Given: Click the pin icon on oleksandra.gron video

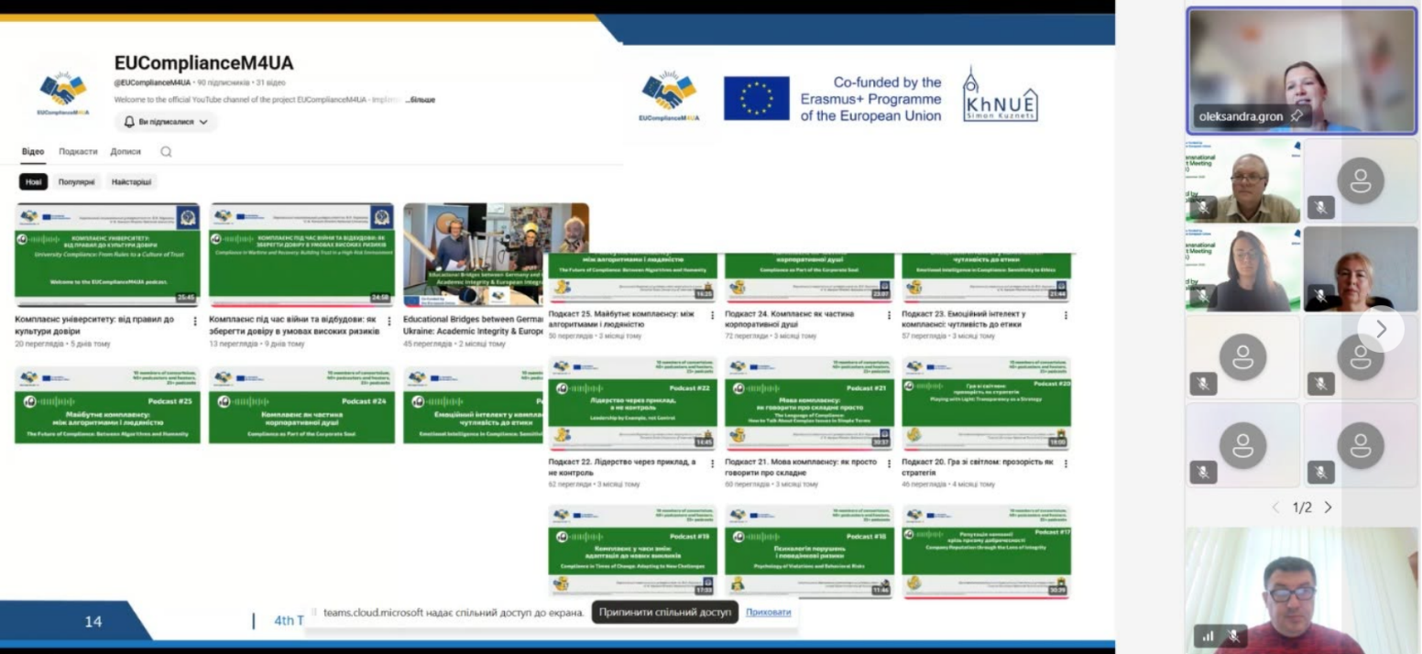Looking at the screenshot, I should pyautogui.click(x=1296, y=116).
